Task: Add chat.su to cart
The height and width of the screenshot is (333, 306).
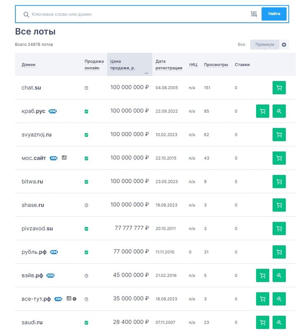Action: 279,87
